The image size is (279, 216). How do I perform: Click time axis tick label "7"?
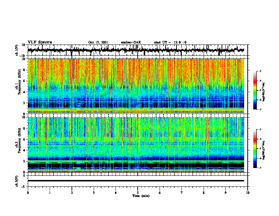(x=182, y=193)
